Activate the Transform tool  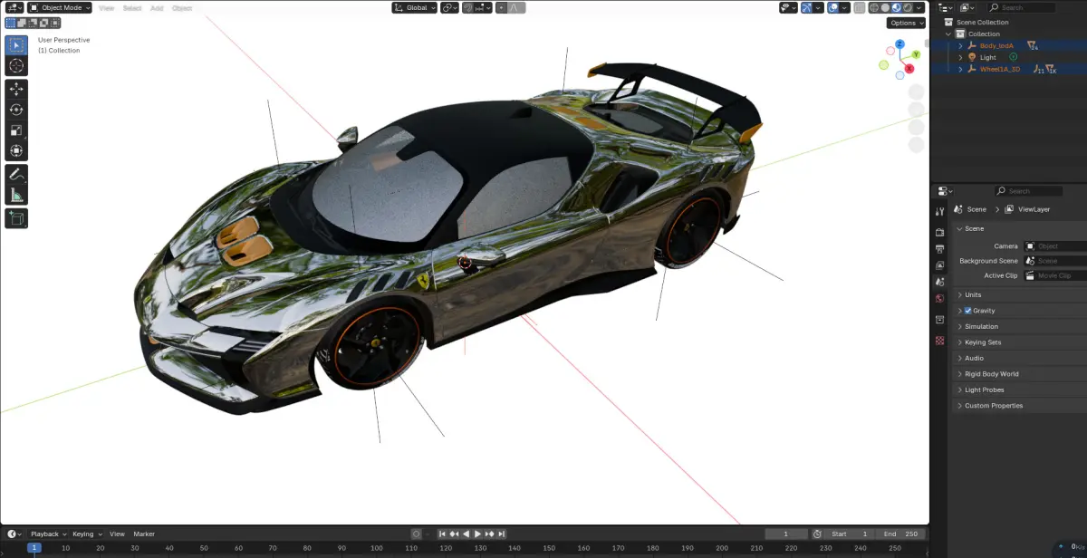16,151
